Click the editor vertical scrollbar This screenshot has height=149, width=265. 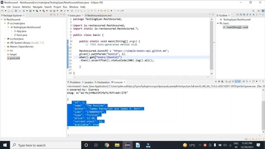click(x=212, y=46)
